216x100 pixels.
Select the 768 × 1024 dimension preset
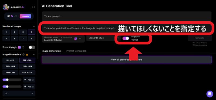pos(27,66)
